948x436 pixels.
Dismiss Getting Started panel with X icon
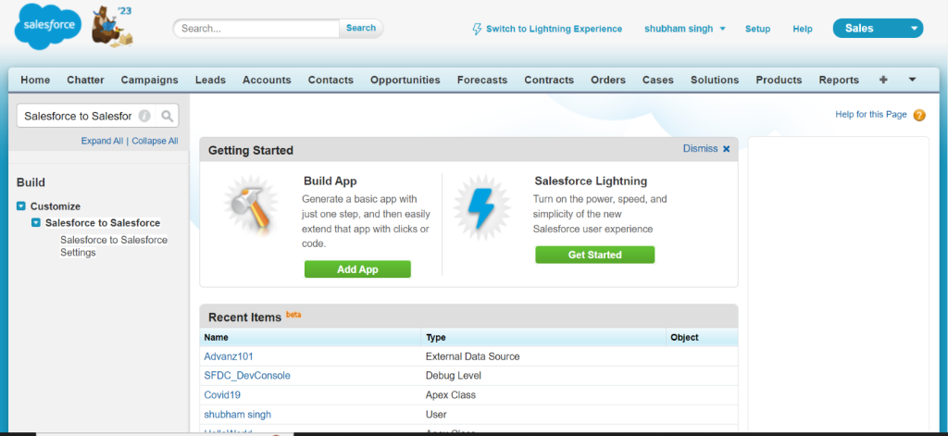[726, 149]
